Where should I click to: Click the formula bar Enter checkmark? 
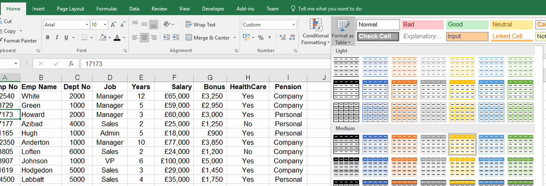pos(56,64)
